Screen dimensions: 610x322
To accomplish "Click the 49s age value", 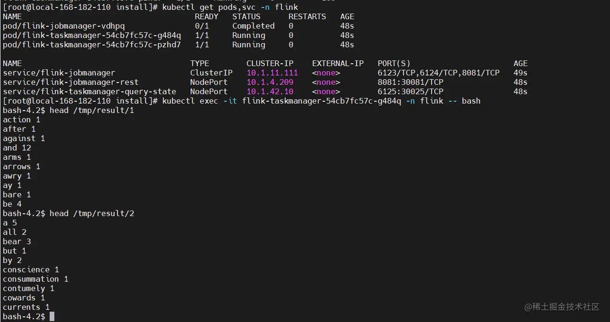I will tap(521, 73).
